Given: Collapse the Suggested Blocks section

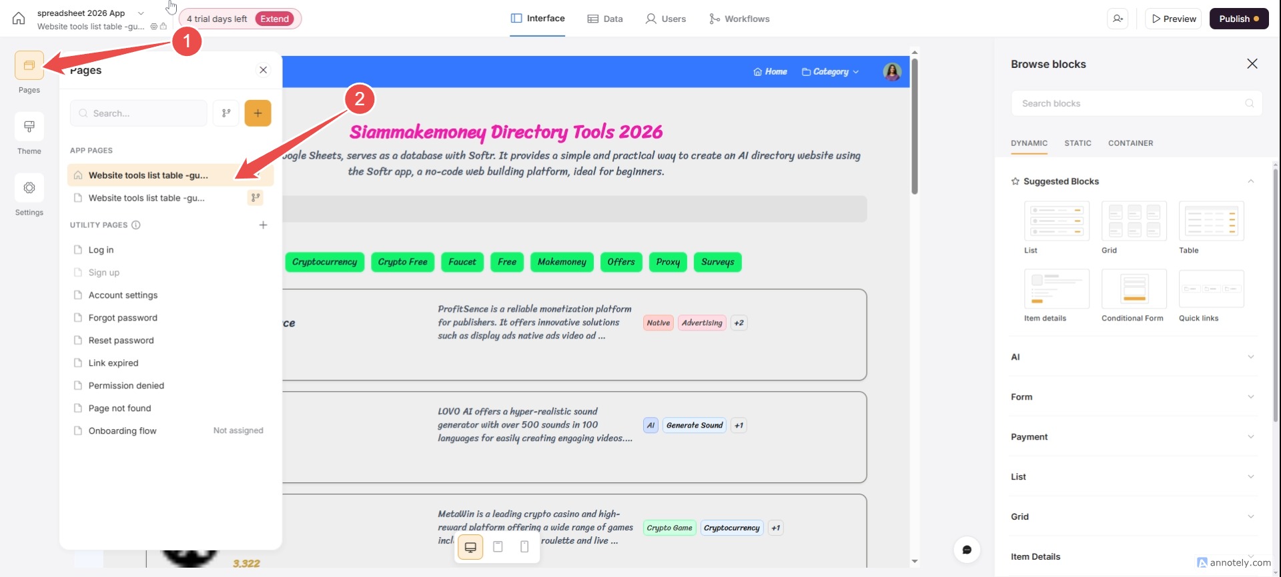Looking at the screenshot, I should click(x=1251, y=181).
